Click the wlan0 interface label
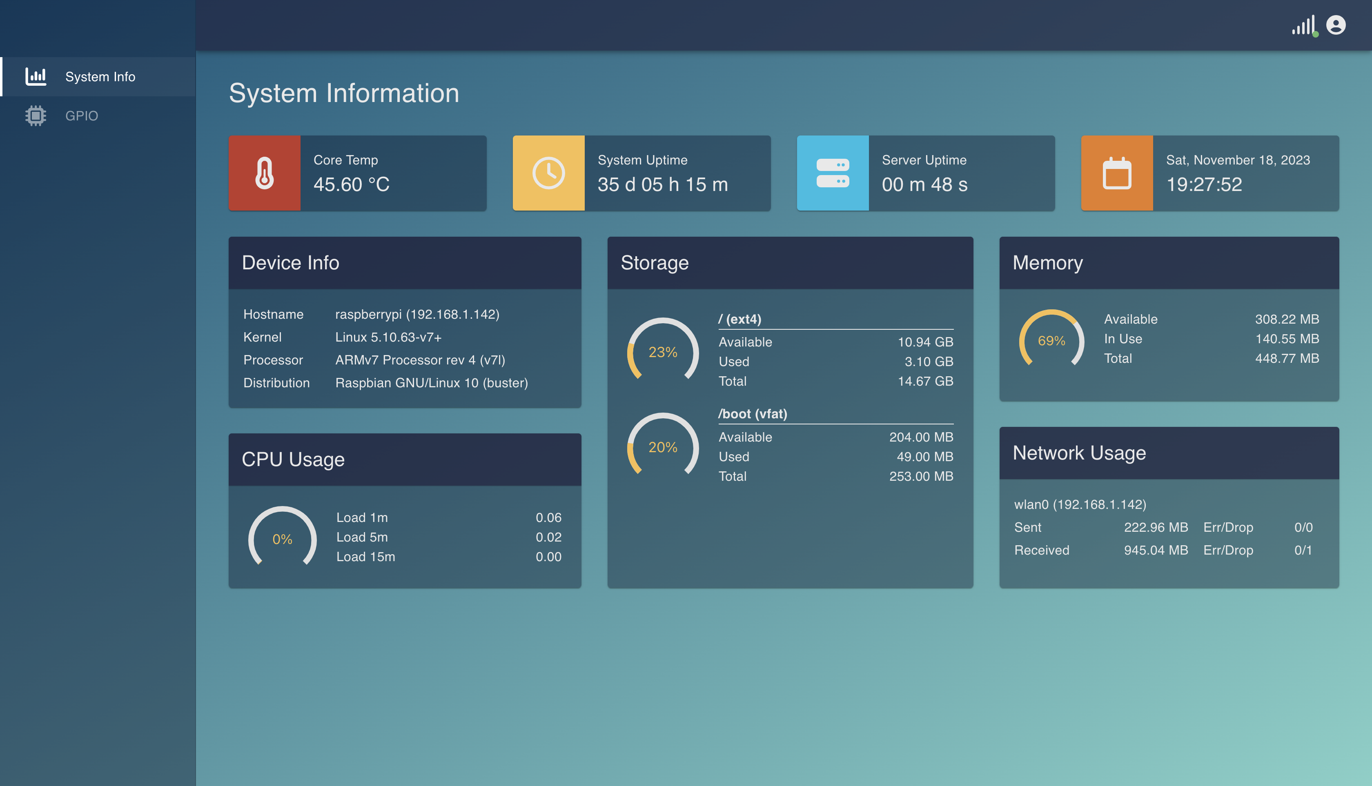The image size is (1372, 786). tap(1080, 504)
